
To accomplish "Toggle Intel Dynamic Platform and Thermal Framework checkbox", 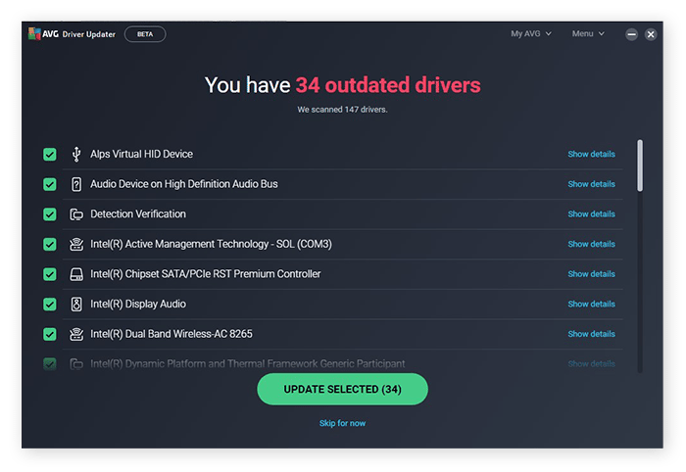I will (50, 364).
